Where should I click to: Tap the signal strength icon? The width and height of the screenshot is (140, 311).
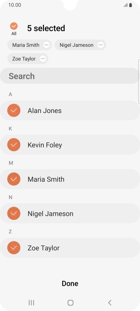(x=125, y=5)
